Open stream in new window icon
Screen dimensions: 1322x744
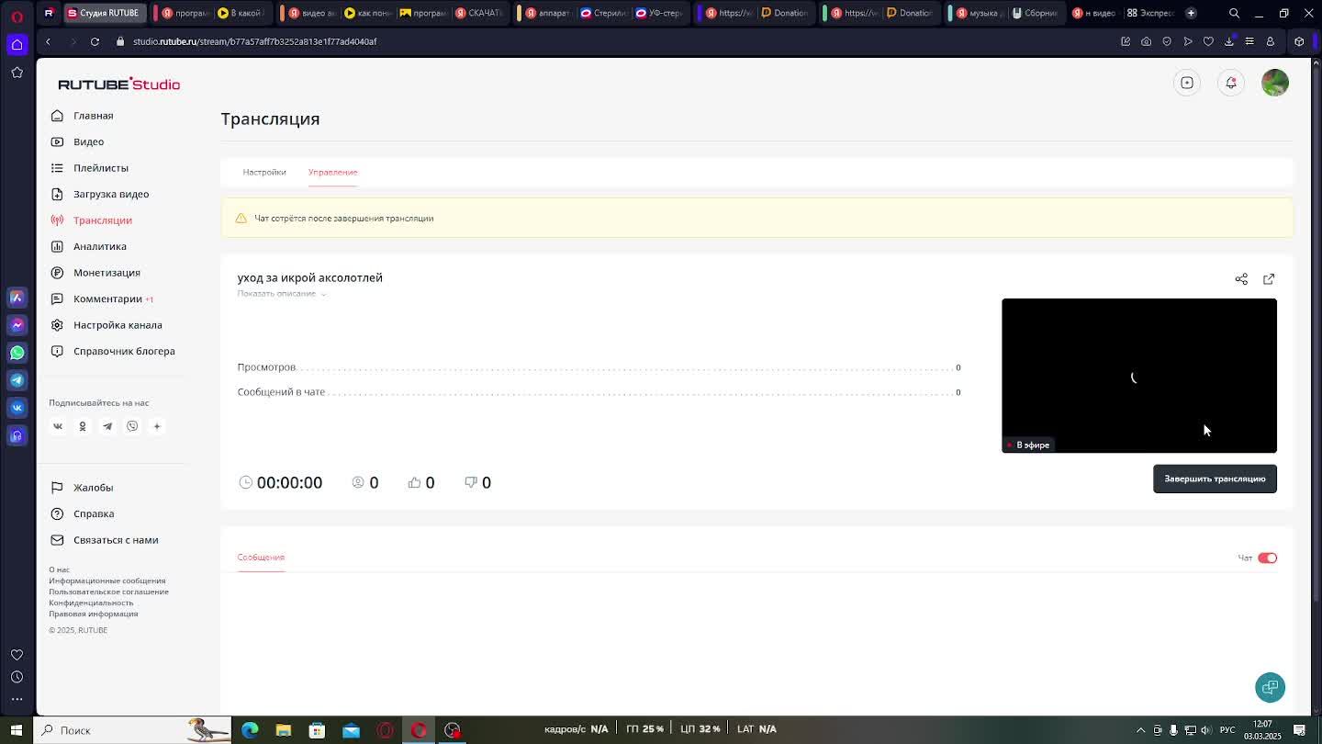coord(1269,279)
